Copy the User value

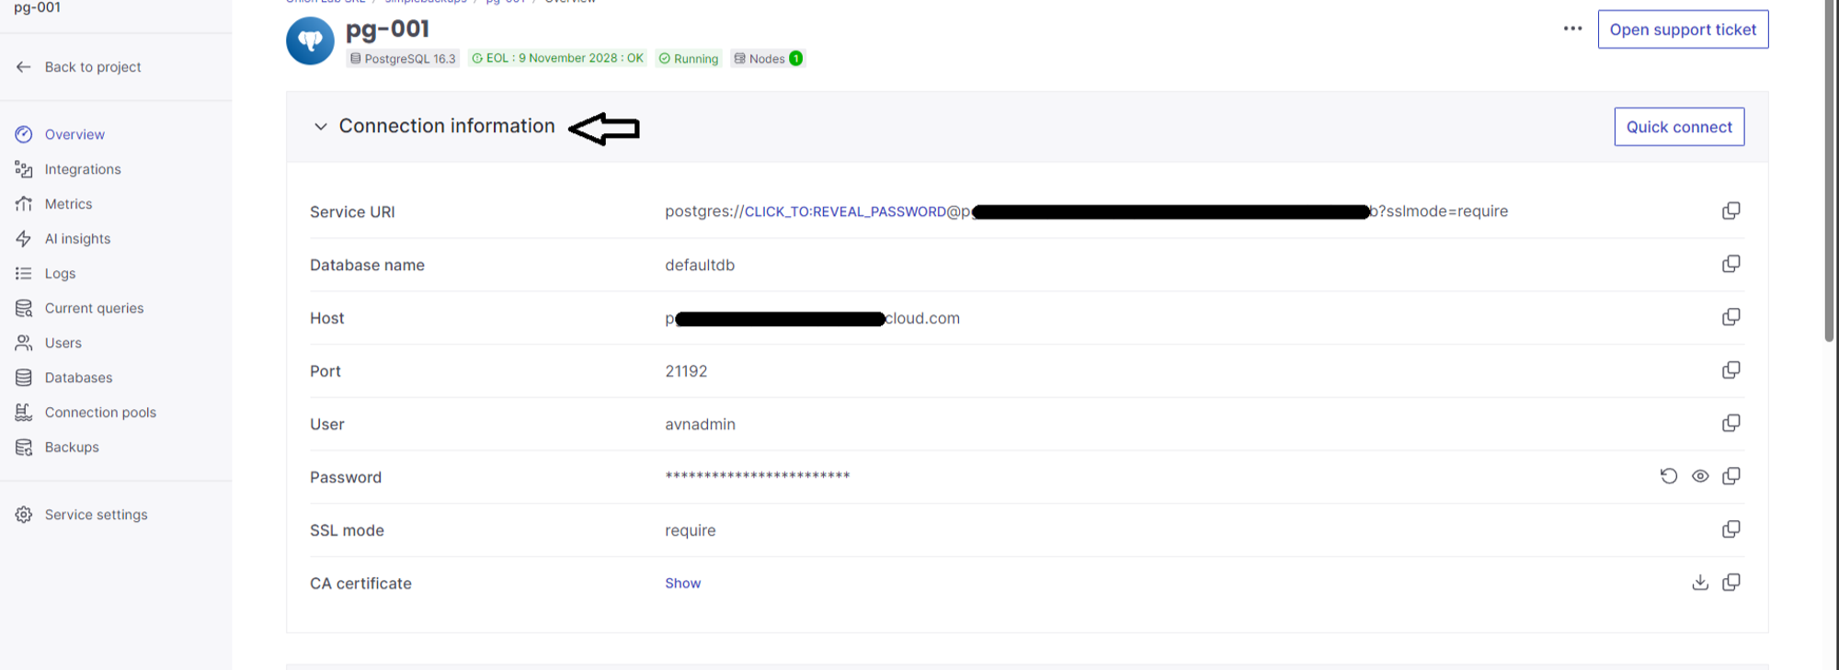[1730, 424]
